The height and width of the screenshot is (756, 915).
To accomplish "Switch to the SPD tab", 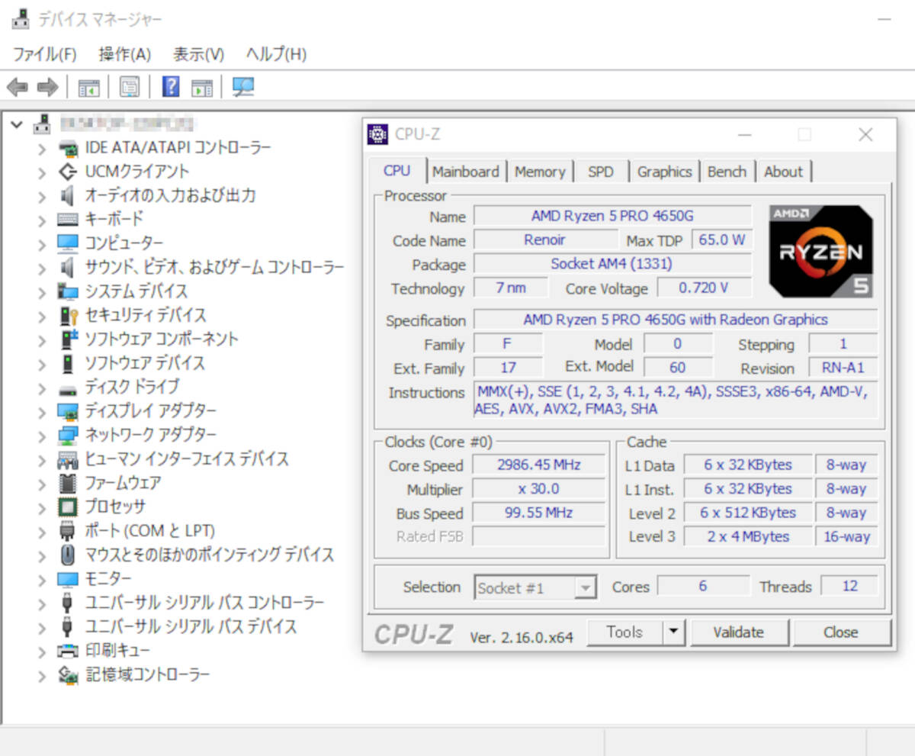I will coord(602,171).
